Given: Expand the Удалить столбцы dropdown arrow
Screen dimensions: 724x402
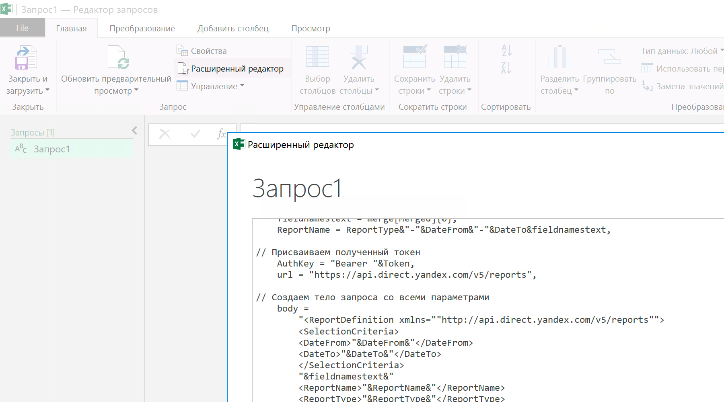Looking at the screenshot, I should tap(377, 90).
